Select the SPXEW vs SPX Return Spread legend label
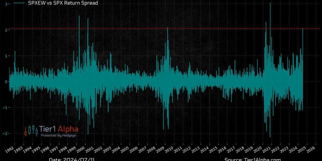322x161 pixels. pos(63,3)
